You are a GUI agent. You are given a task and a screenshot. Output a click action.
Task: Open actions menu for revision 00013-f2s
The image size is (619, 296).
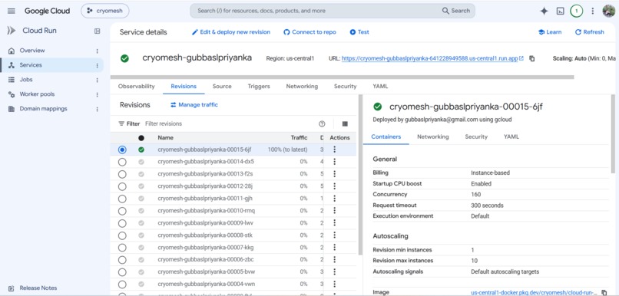pos(334,174)
